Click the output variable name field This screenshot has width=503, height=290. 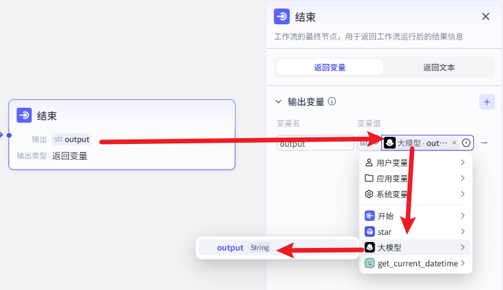(x=315, y=143)
